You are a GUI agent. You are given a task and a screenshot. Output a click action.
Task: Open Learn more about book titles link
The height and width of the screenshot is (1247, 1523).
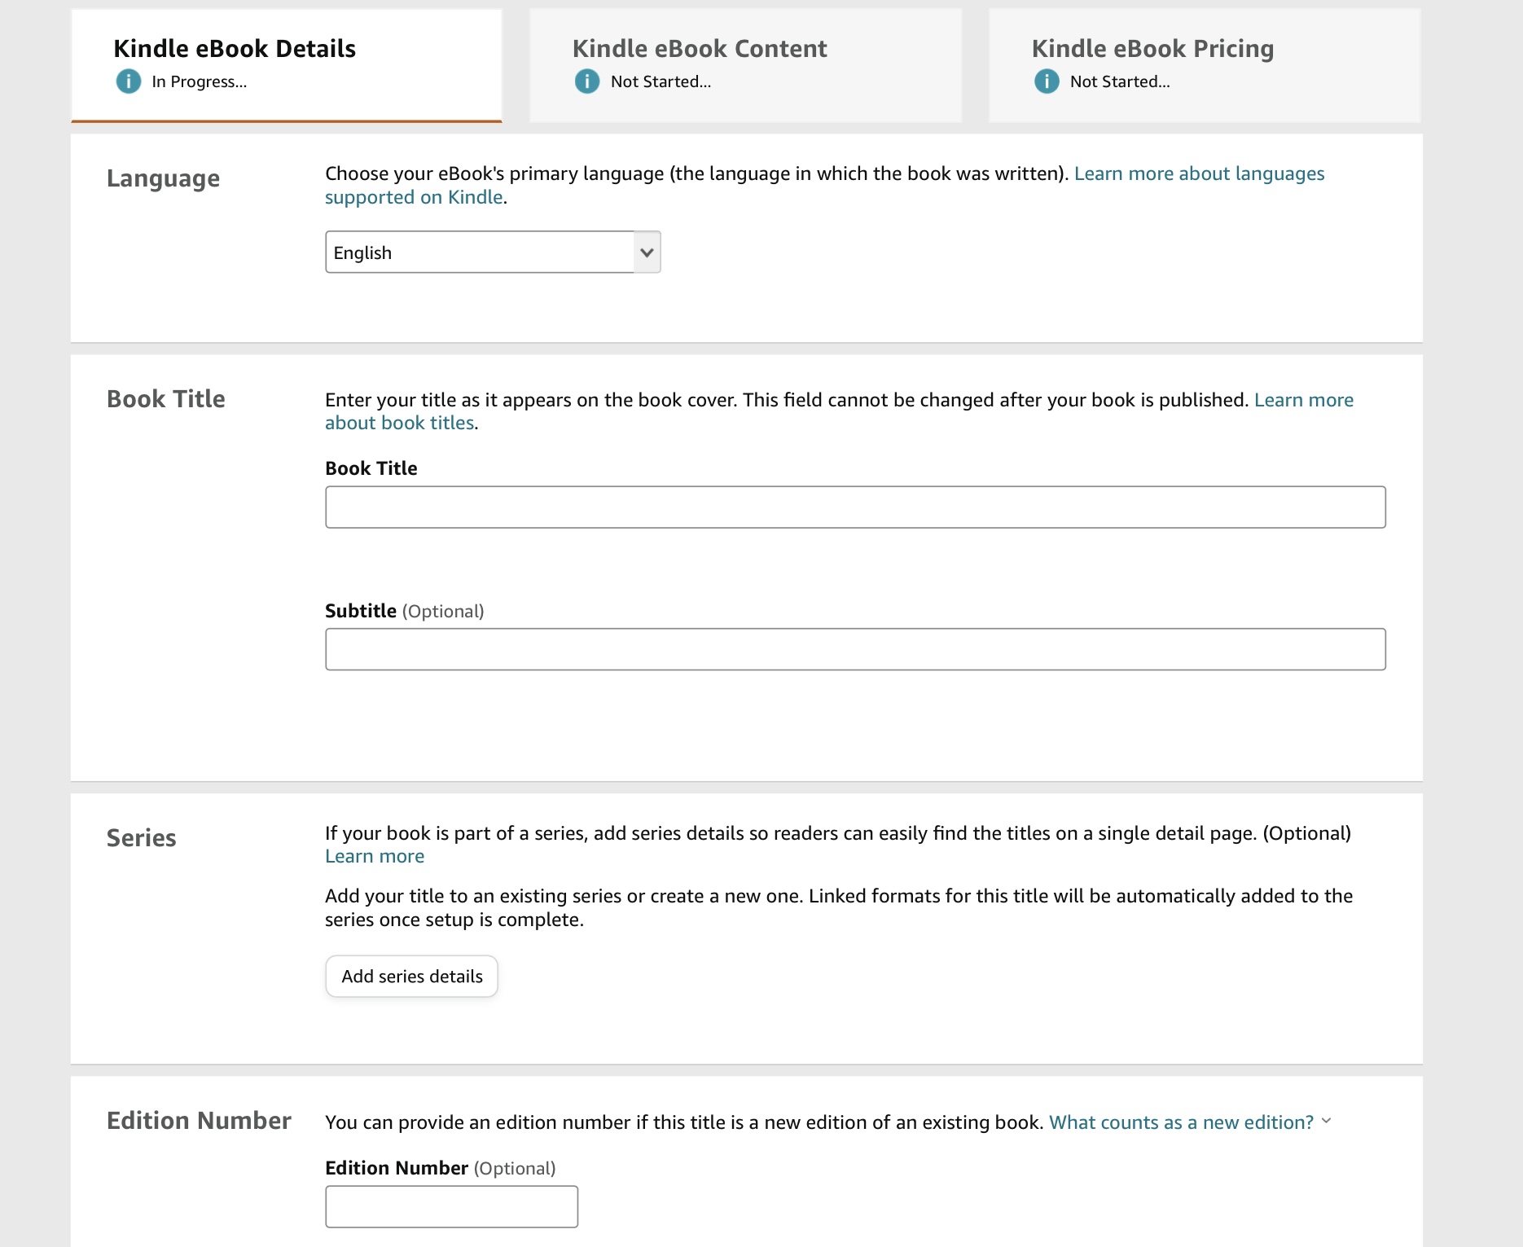(1303, 400)
